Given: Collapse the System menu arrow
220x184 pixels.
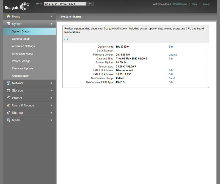Looking at the screenshot, I should click(51, 24).
